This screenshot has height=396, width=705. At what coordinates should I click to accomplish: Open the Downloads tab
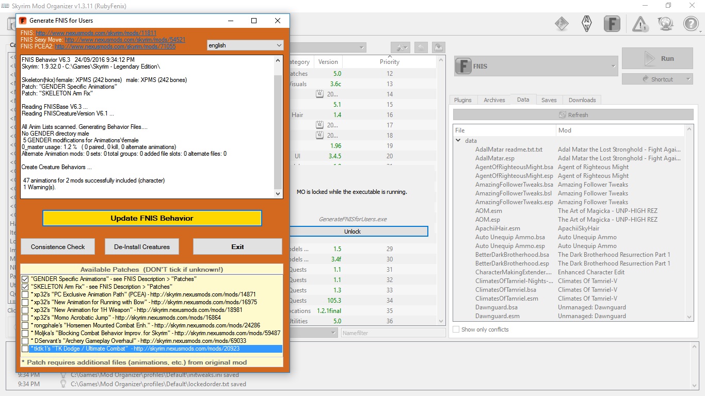(x=582, y=100)
